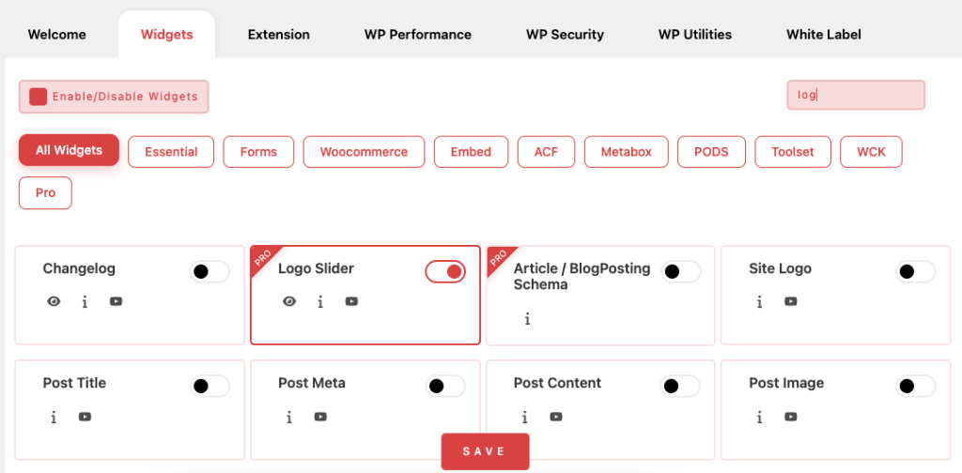
Task: Play Post Image video tutorial icon
Action: [791, 417]
